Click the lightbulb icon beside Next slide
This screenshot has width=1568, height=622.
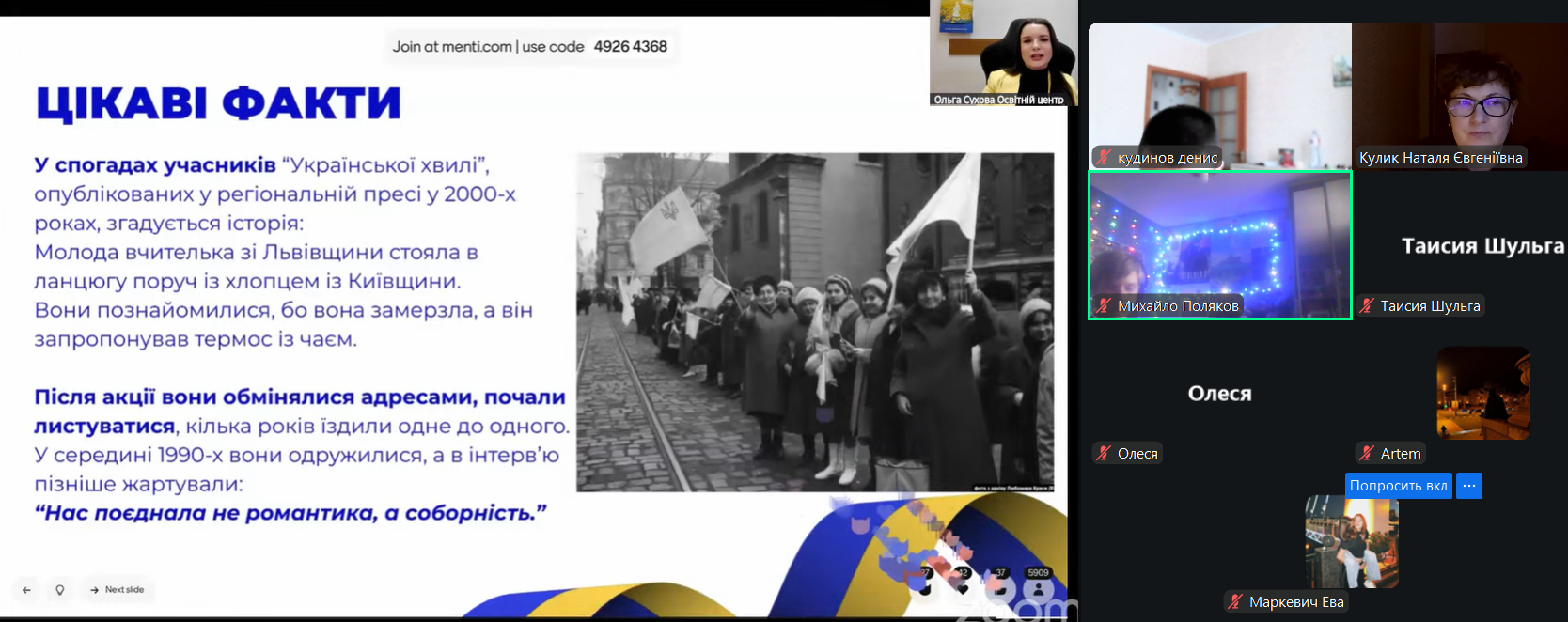(60, 590)
